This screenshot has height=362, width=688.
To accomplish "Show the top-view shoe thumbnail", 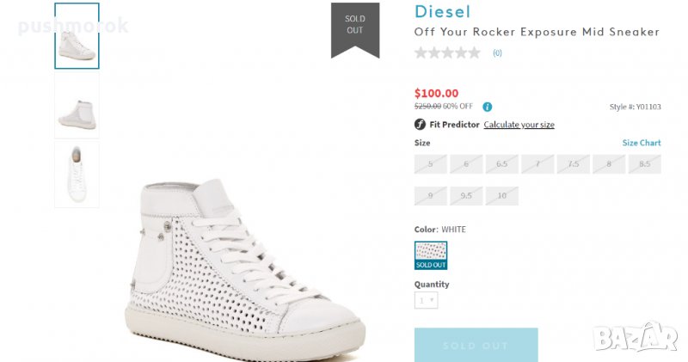I will point(77,175).
